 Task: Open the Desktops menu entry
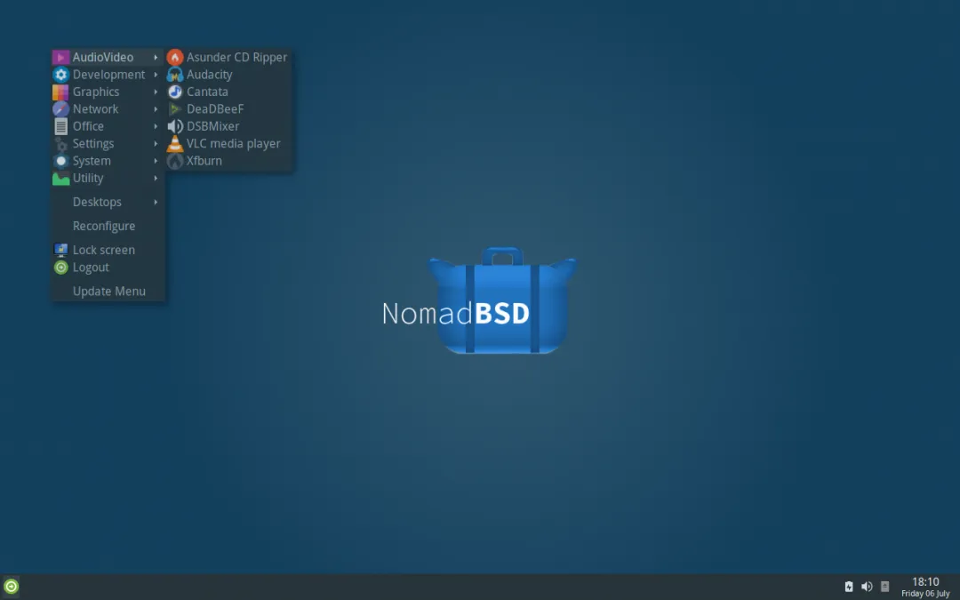pos(108,202)
